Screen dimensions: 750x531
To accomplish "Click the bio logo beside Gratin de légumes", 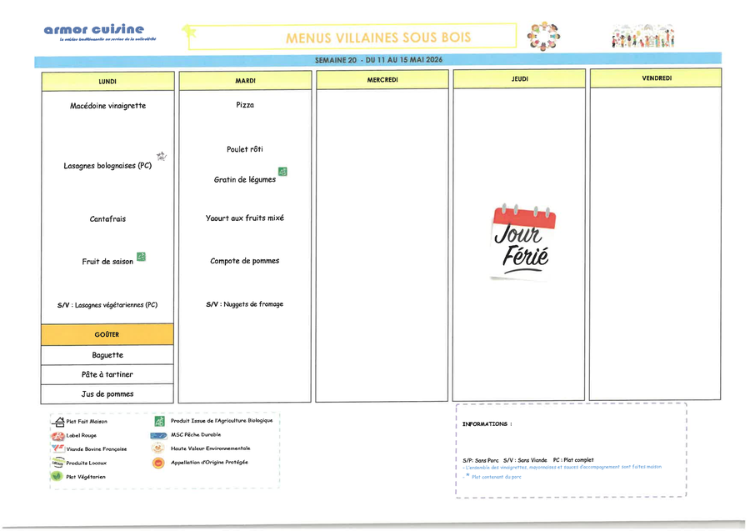I will point(282,172).
